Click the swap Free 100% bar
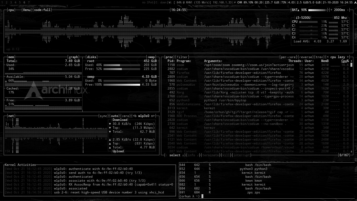Screen dimensions: 357x201 click(x=122, y=85)
